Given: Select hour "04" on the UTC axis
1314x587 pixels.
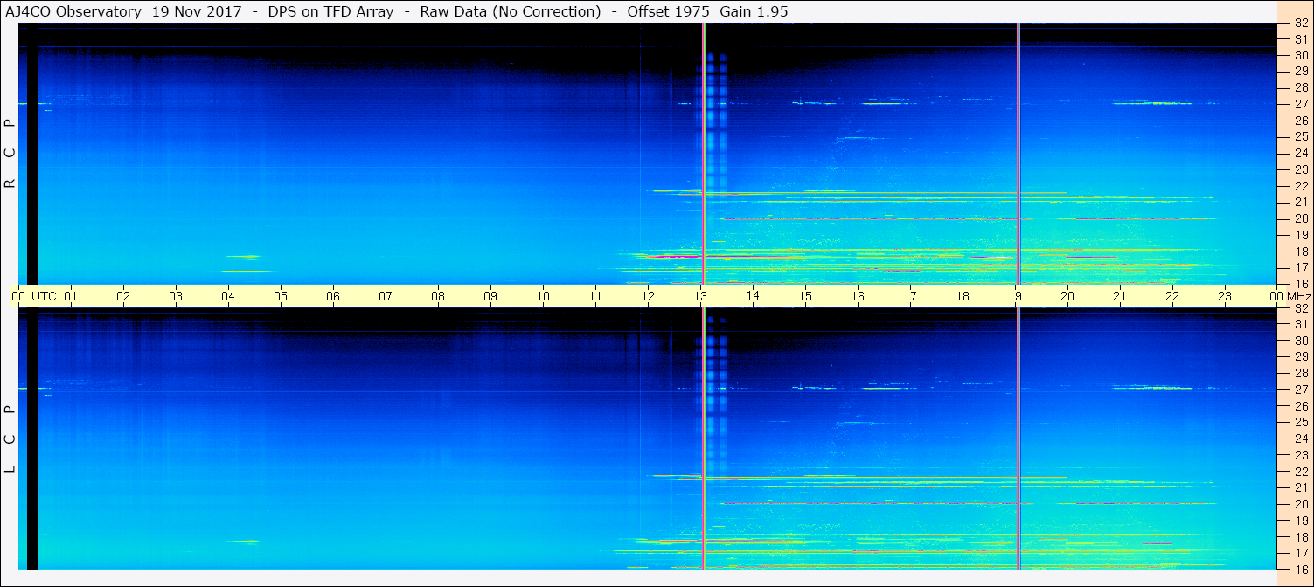Looking at the screenshot, I should (x=228, y=296).
